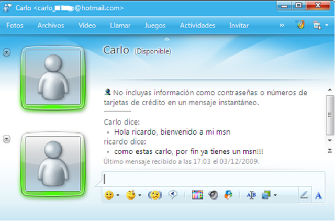Open the color scheme paintbrush icon
Image resolution: width=335 pixels, height=221 pixels.
pyautogui.click(x=300, y=25)
